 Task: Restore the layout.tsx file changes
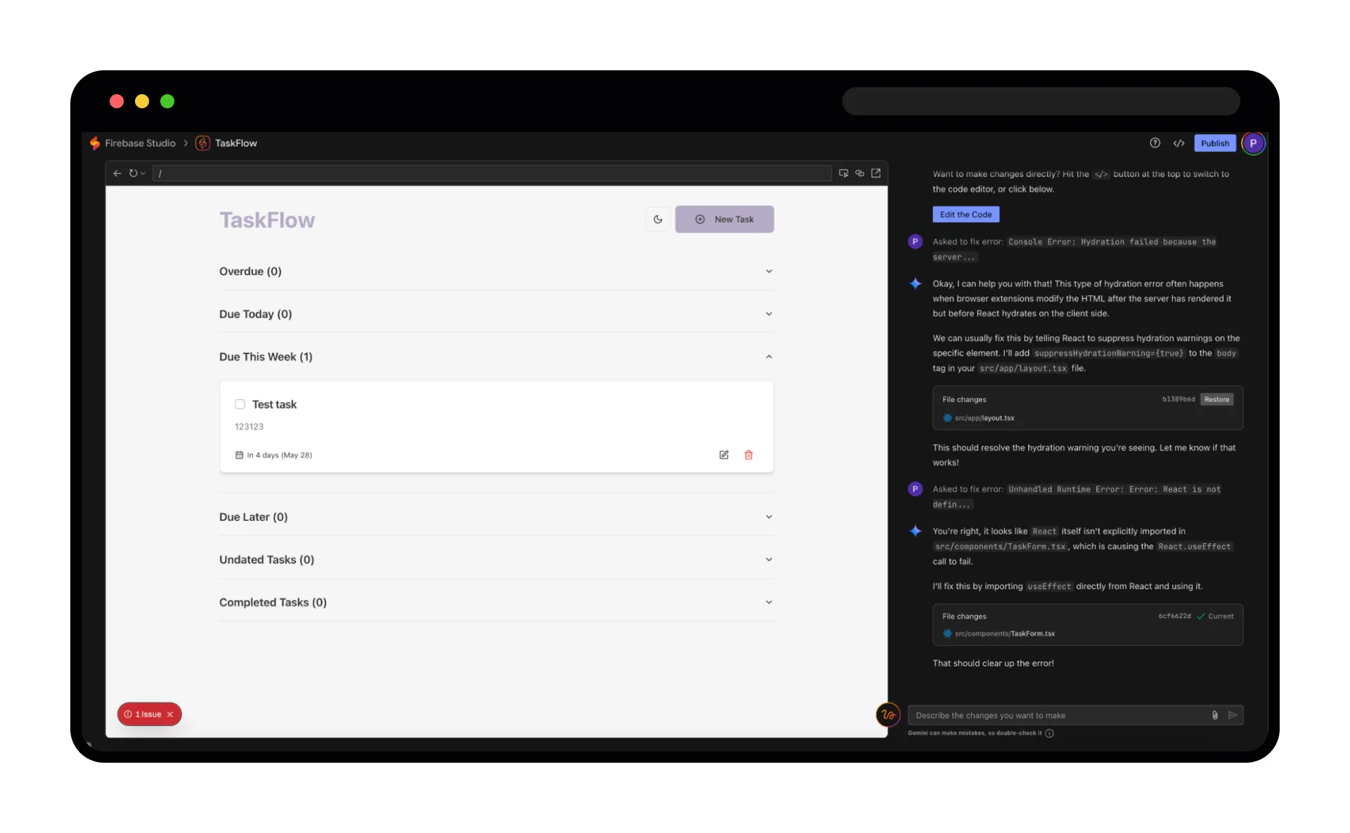click(1216, 399)
